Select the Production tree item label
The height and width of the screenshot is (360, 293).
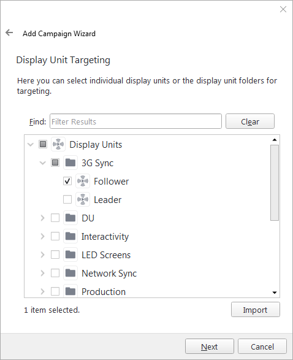104,291
